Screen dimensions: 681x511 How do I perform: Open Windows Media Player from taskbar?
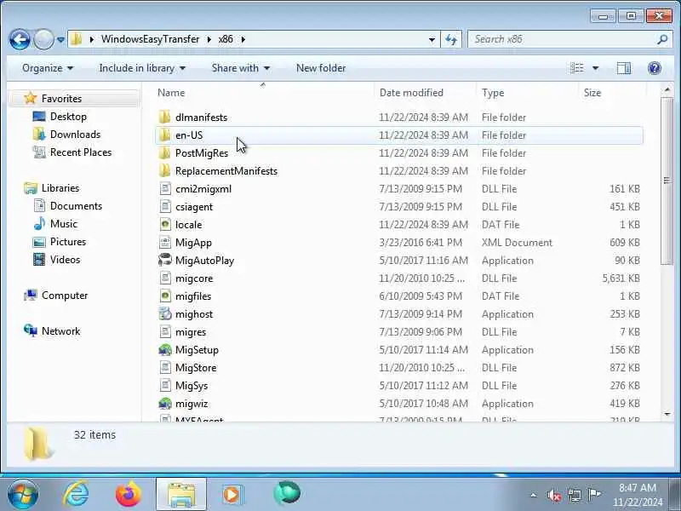coord(232,495)
